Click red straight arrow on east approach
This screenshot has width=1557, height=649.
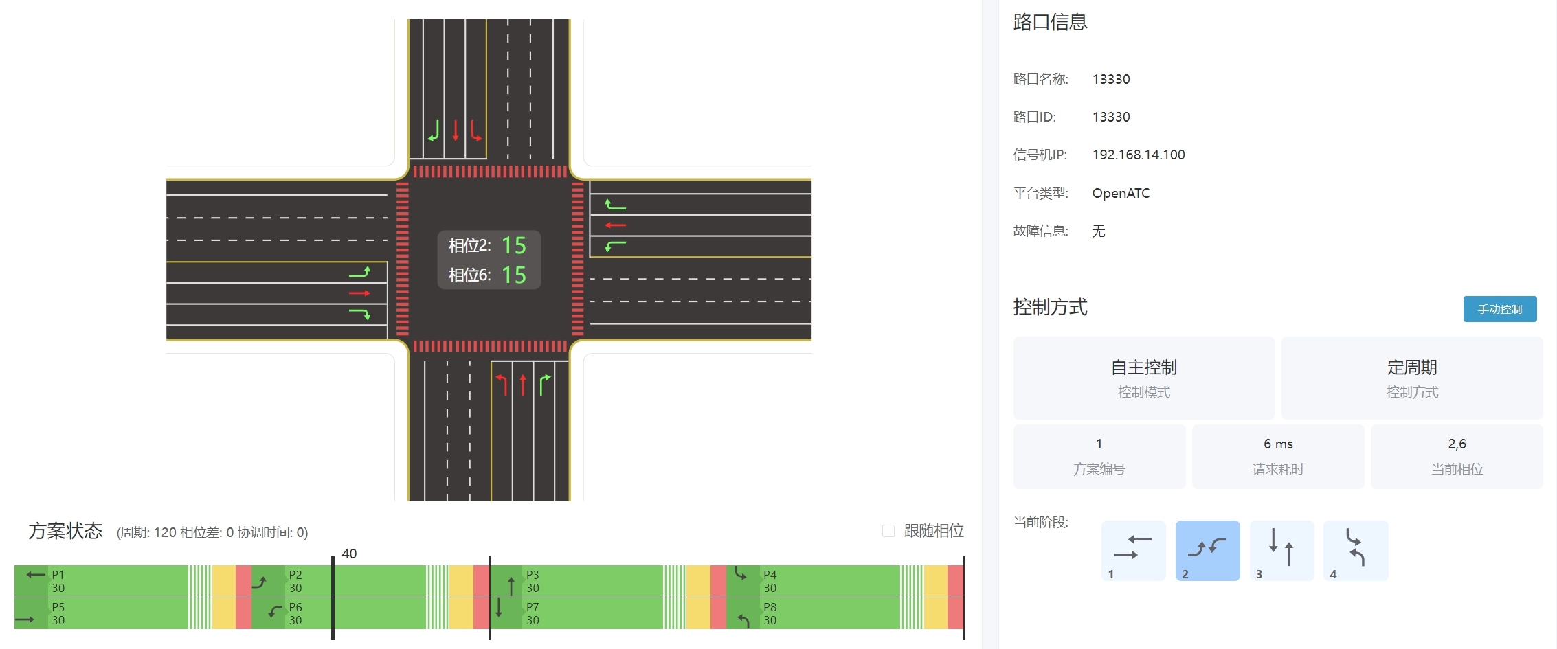615,225
